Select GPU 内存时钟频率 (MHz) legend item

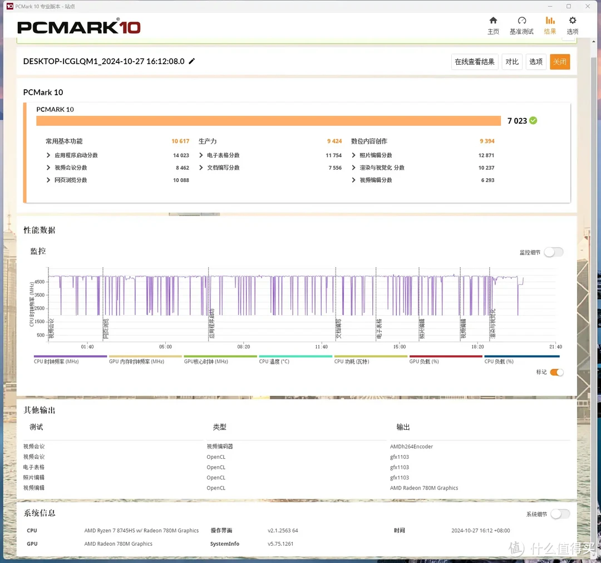pos(145,360)
